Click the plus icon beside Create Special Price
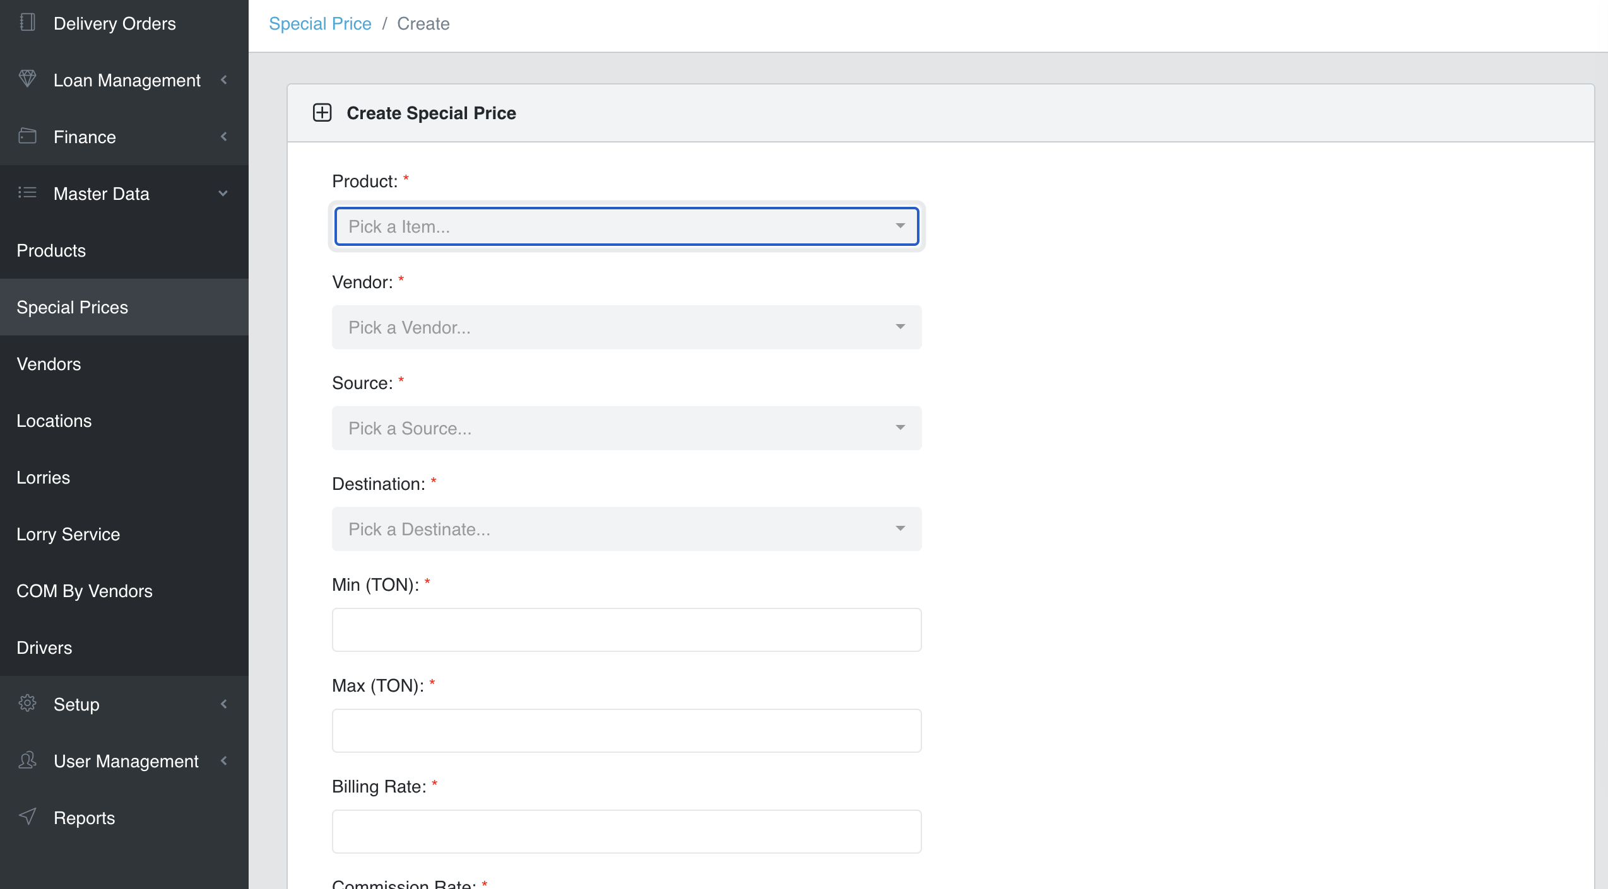 322,113
